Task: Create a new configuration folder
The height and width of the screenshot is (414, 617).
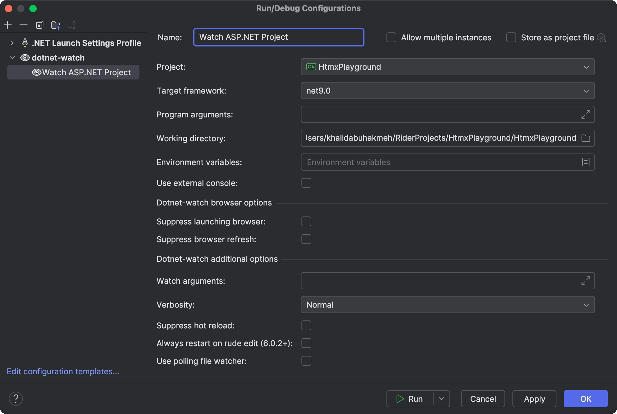Action: click(56, 25)
